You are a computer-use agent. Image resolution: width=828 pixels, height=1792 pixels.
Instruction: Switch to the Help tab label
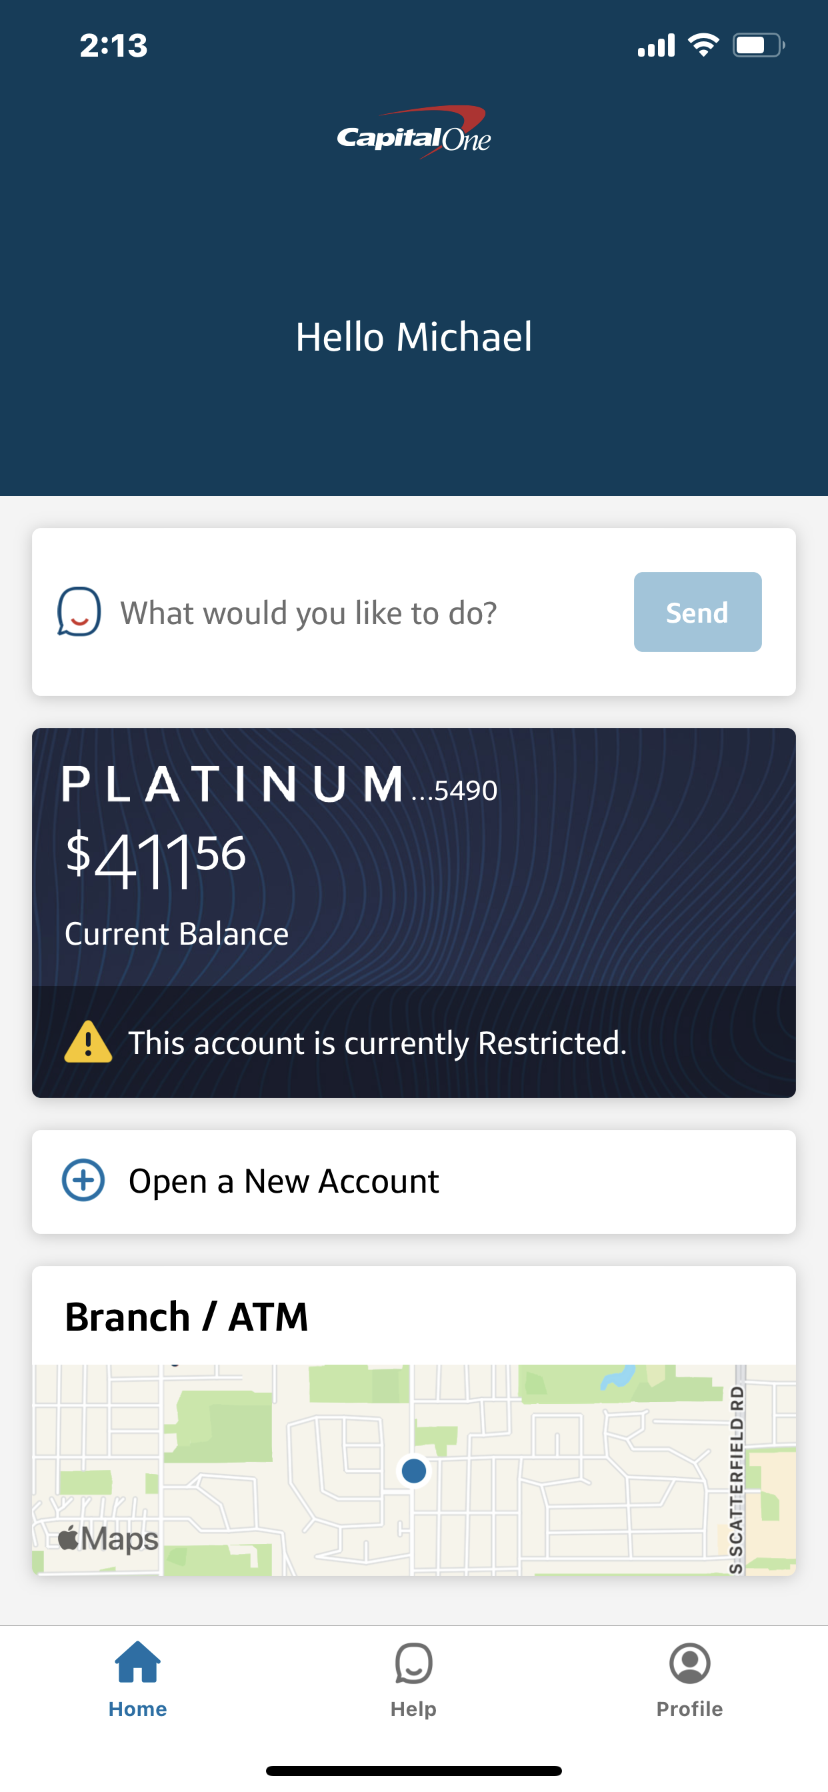[x=413, y=1709]
